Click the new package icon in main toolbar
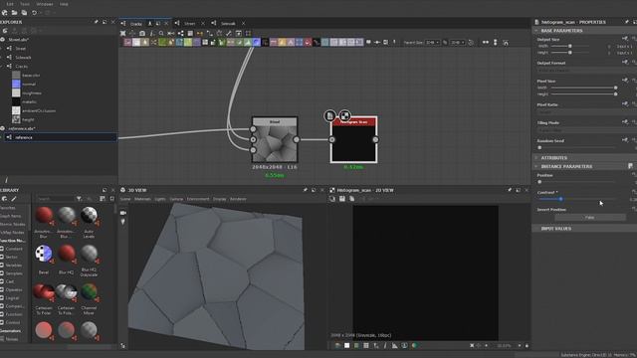This screenshot has width=637, height=358. (x=4, y=13)
